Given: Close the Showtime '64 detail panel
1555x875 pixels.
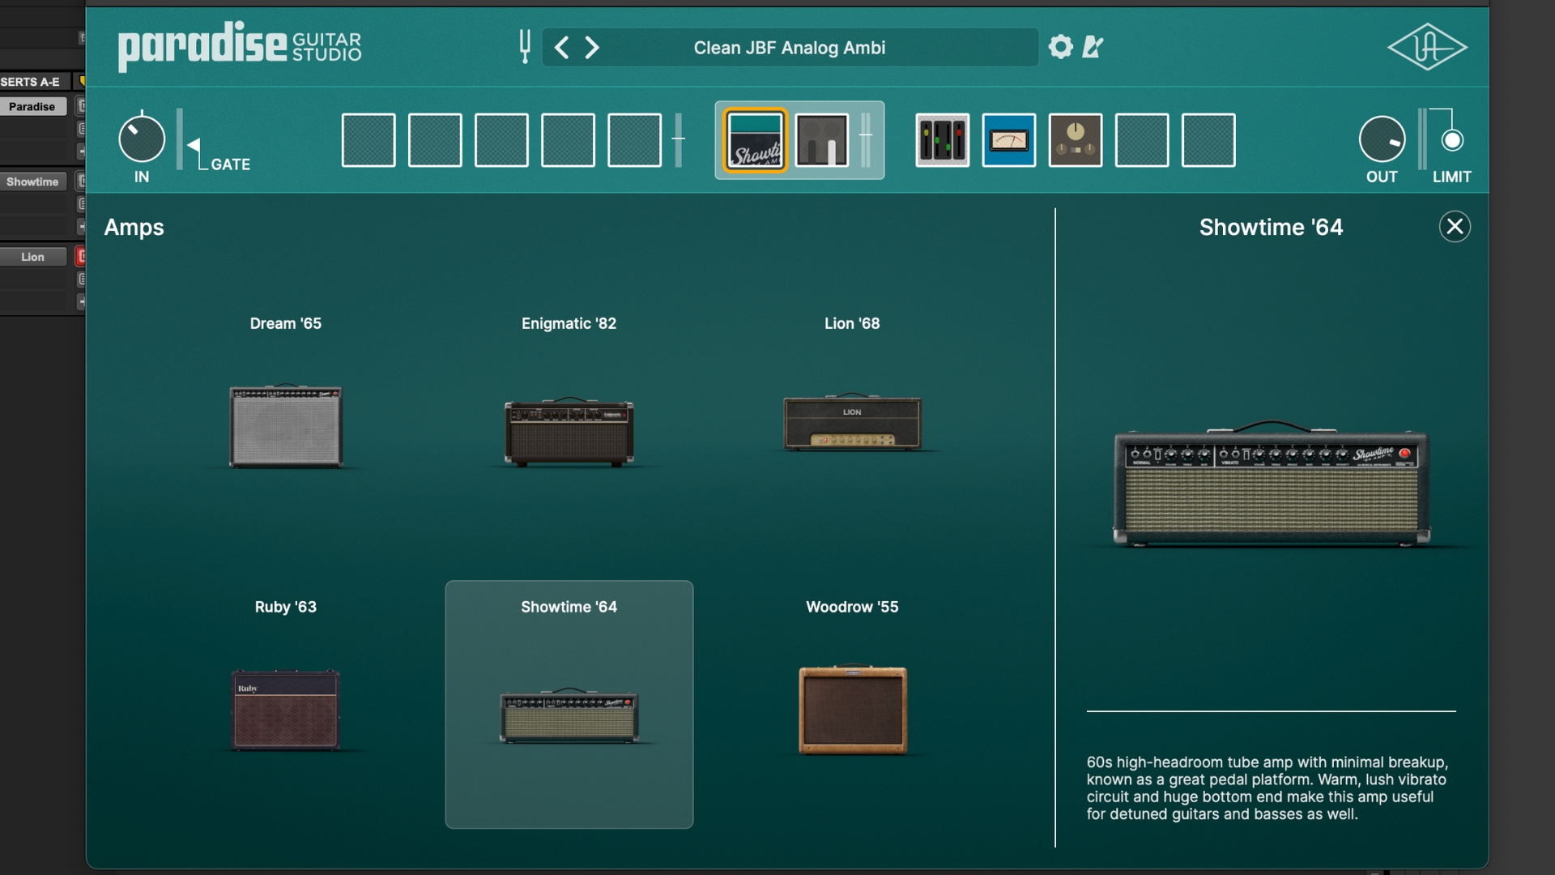Looking at the screenshot, I should point(1454,226).
